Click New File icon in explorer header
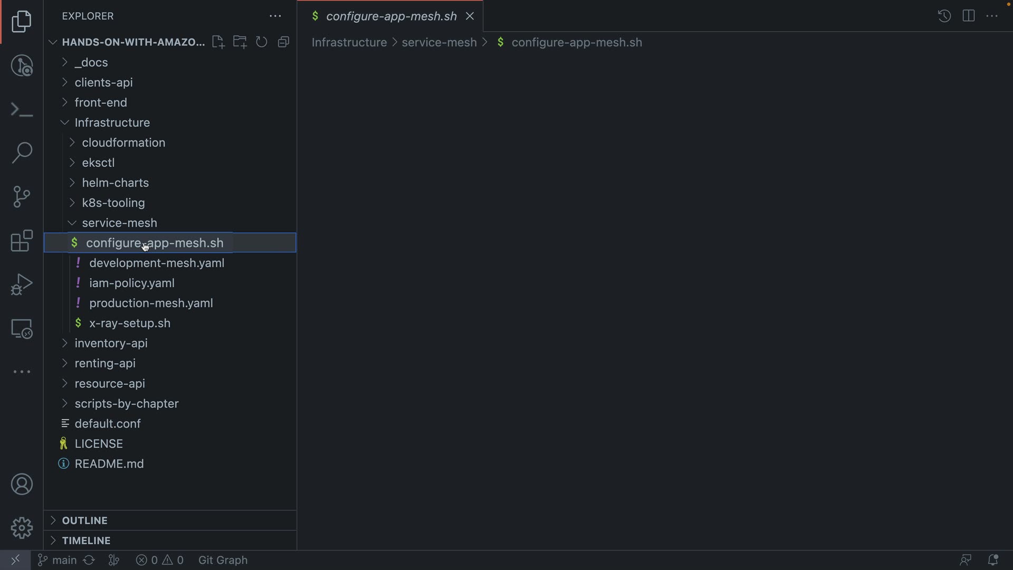Screen dimensions: 1013x570 click(218, 42)
